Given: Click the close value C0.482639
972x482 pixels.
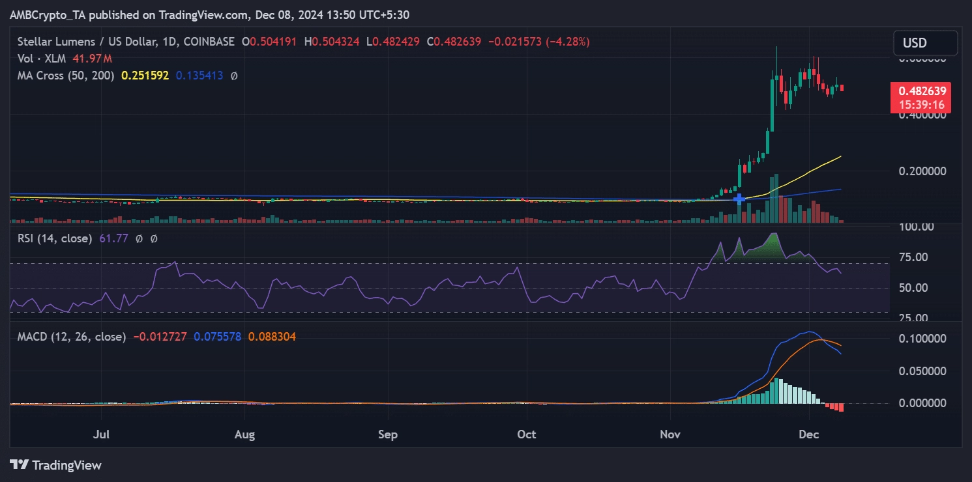Looking at the screenshot, I should [x=454, y=42].
